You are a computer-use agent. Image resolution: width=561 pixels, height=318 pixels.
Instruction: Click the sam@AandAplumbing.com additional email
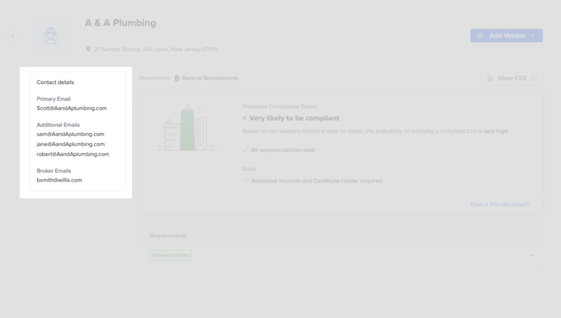pos(70,134)
